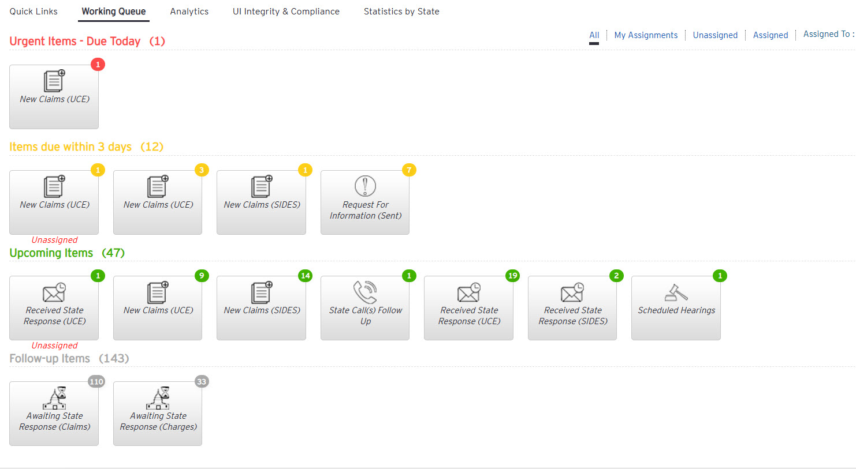856x469 pixels.
Task: Open the urgent New Claims (UCE) tile icon
Action: click(54, 81)
